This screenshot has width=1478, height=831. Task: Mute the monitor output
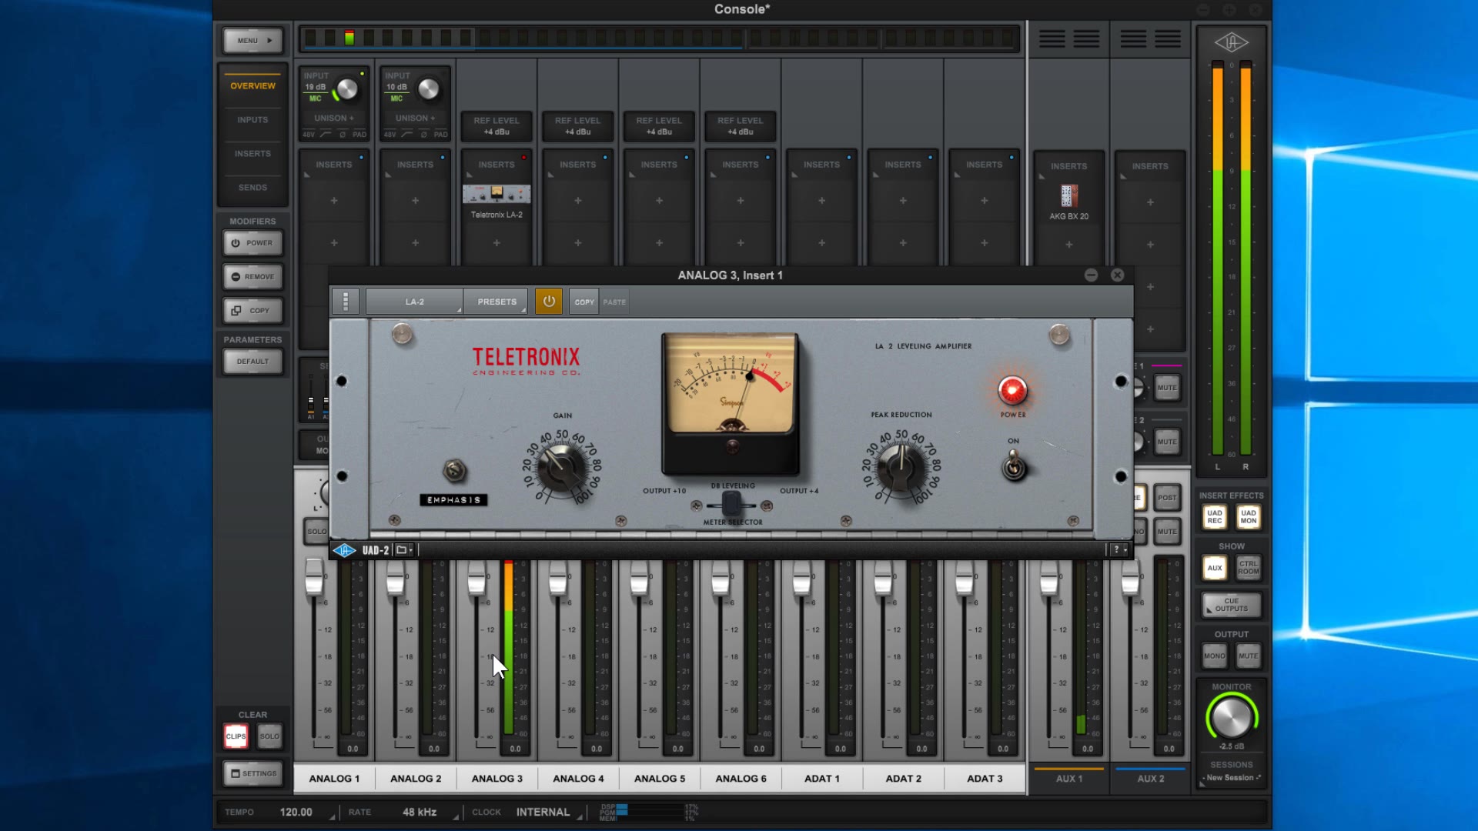(x=1249, y=656)
